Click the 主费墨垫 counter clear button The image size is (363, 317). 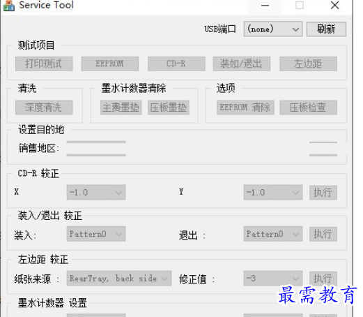(121, 108)
